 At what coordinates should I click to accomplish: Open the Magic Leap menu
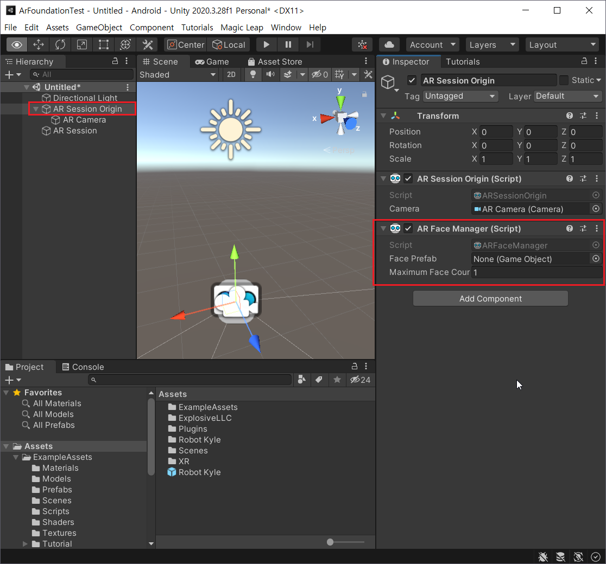point(242,28)
